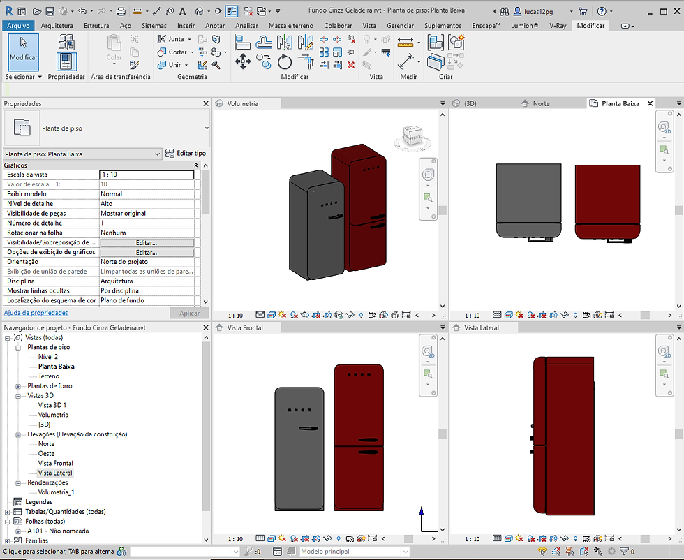Image resolution: width=684 pixels, height=560 pixels.
Task: Click the Array tool
Action: click(x=324, y=52)
